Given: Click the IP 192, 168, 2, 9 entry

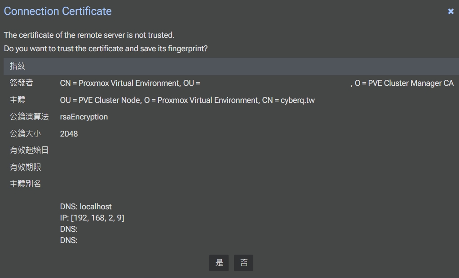Looking at the screenshot, I should [x=92, y=218].
